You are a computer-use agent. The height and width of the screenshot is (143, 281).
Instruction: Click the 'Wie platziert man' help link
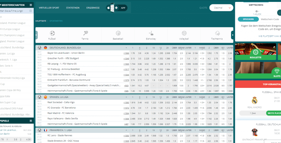(269, 36)
